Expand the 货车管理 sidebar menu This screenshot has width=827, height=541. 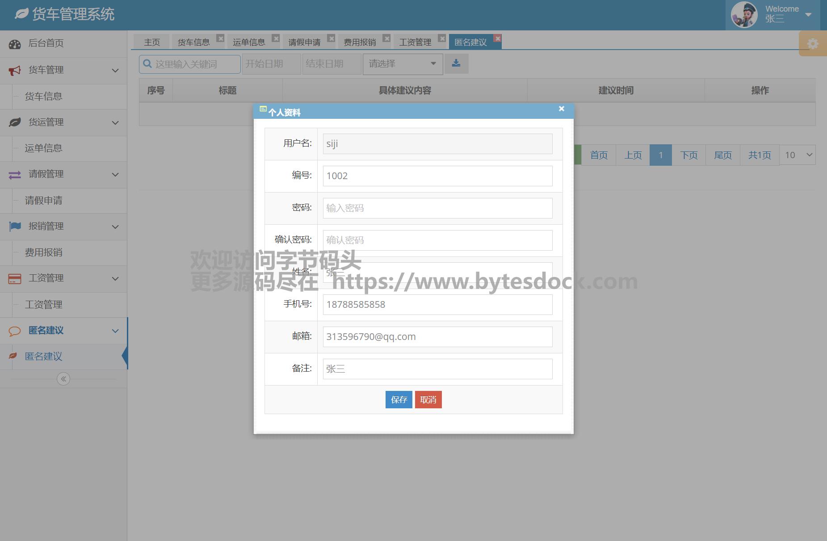point(63,70)
